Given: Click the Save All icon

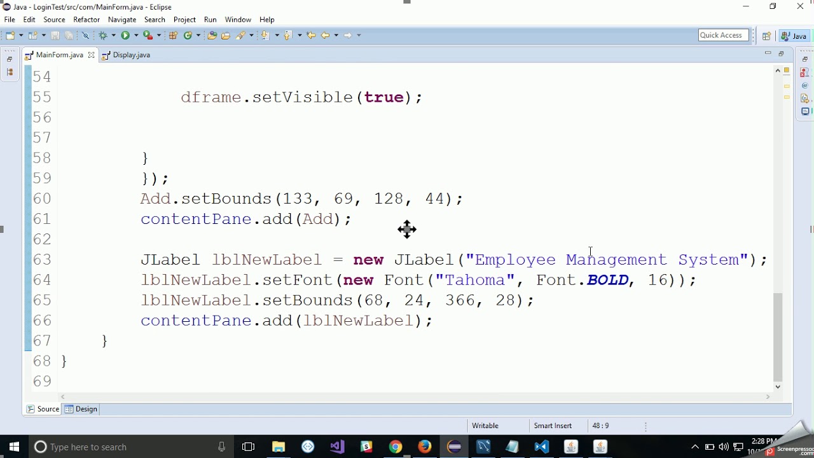Looking at the screenshot, I should [69, 36].
